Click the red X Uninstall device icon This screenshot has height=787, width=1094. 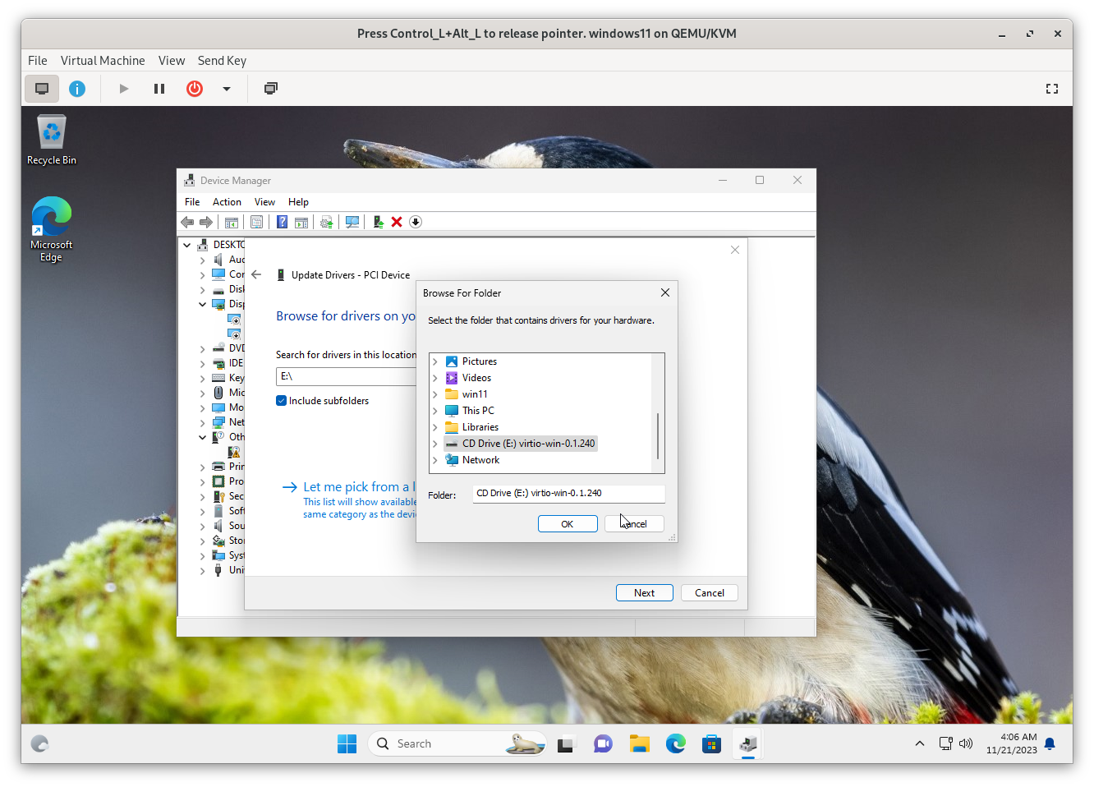point(397,222)
